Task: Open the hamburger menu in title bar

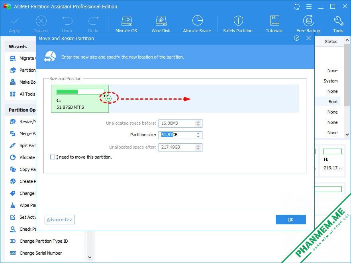Action: click(309, 7)
